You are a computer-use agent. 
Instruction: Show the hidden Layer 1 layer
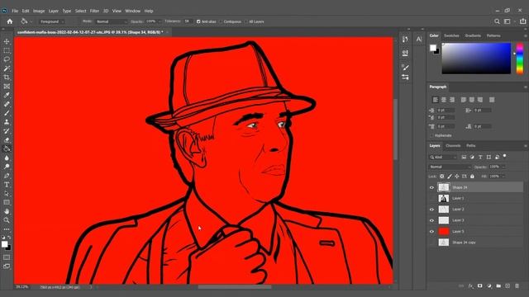click(x=431, y=198)
